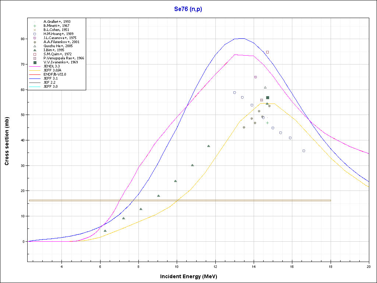Viewport: 377px width, 283px height.
Task: Click the green plus marker for B.Minetti+, 1967 in legend
Action: 35,26
